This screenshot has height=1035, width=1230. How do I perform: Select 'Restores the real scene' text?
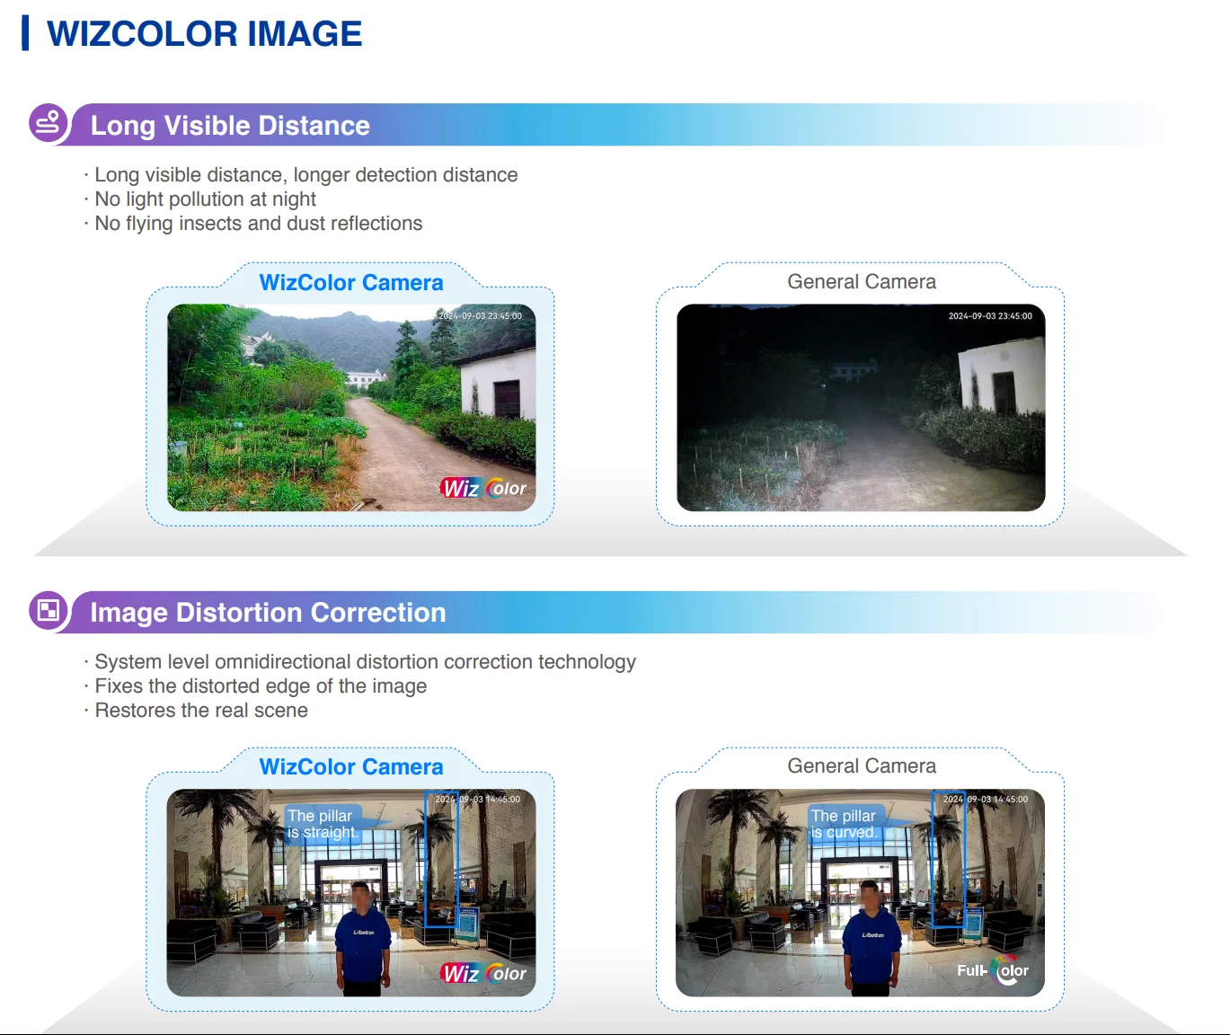tap(201, 711)
